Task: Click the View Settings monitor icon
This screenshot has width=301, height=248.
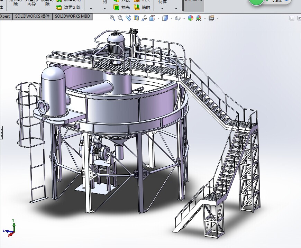Action: tap(211, 18)
